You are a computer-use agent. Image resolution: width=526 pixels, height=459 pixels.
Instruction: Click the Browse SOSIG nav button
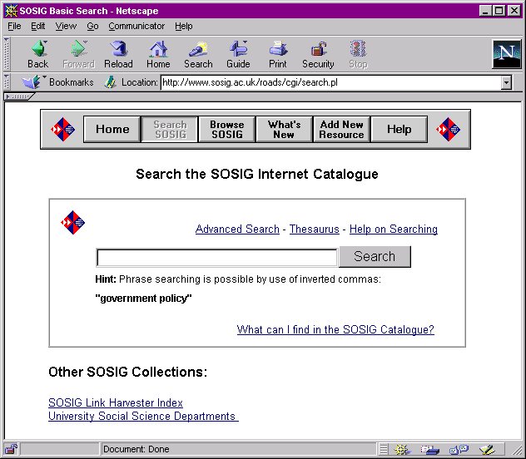[x=227, y=130]
